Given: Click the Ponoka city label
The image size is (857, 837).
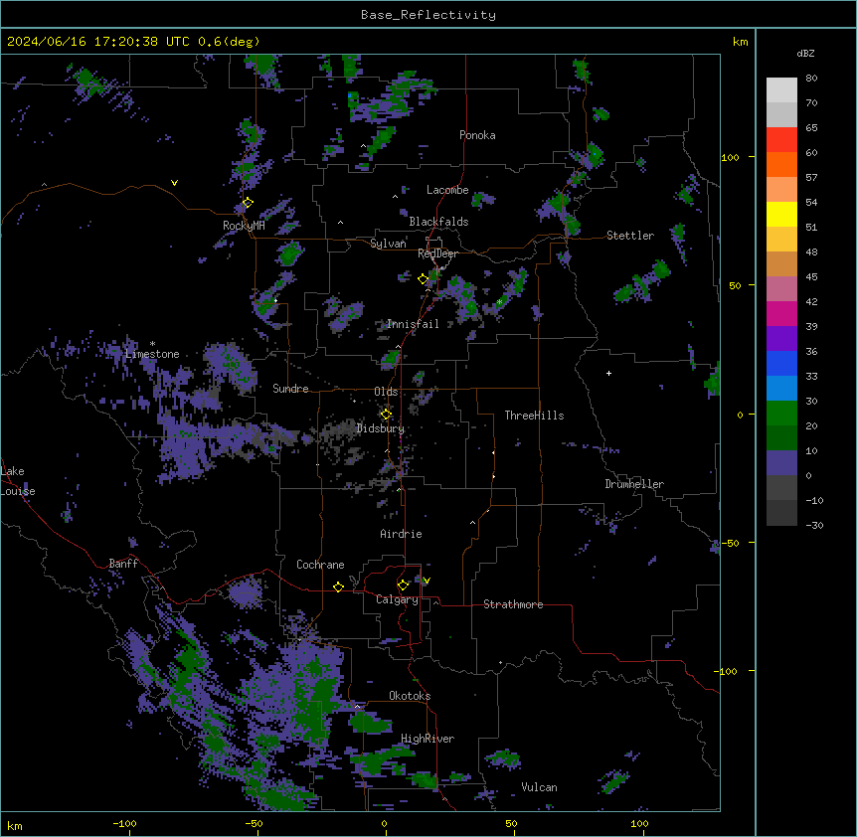Looking at the screenshot, I should click(x=477, y=135).
